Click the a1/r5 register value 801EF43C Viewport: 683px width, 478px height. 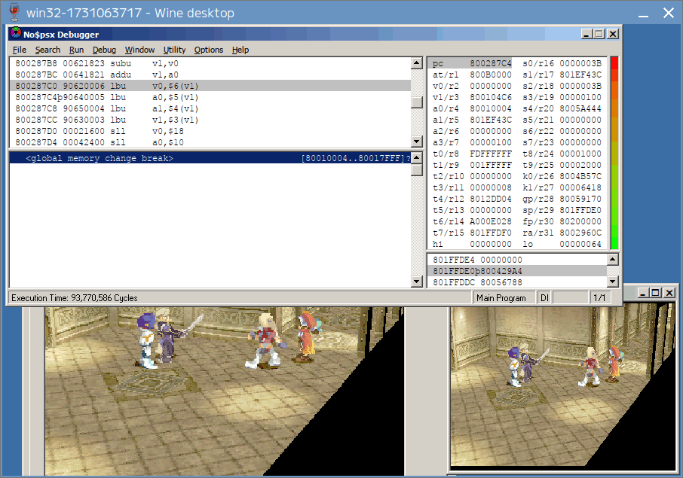[491, 120]
